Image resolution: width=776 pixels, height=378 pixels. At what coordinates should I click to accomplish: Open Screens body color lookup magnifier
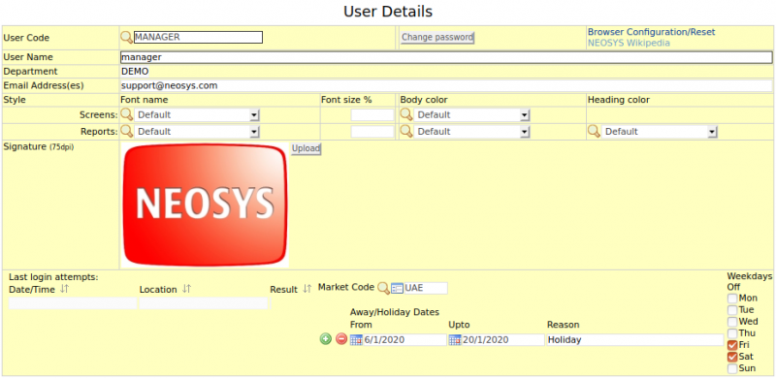coord(406,114)
